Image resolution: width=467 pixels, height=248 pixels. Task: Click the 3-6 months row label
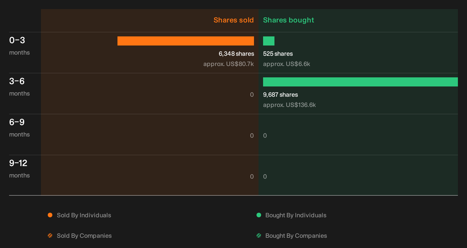(x=19, y=87)
